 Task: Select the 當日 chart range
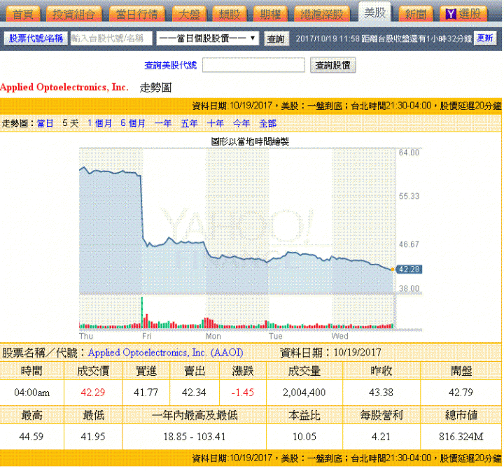(x=45, y=123)
